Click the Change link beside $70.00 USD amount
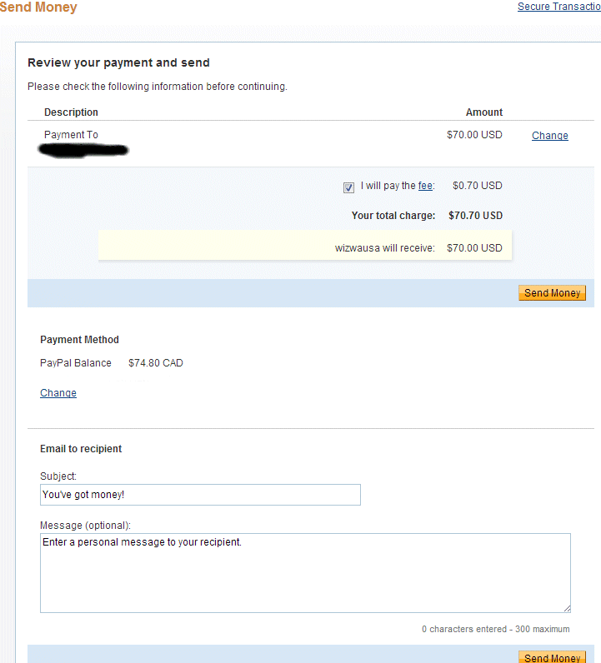 [x=549, y=136]
